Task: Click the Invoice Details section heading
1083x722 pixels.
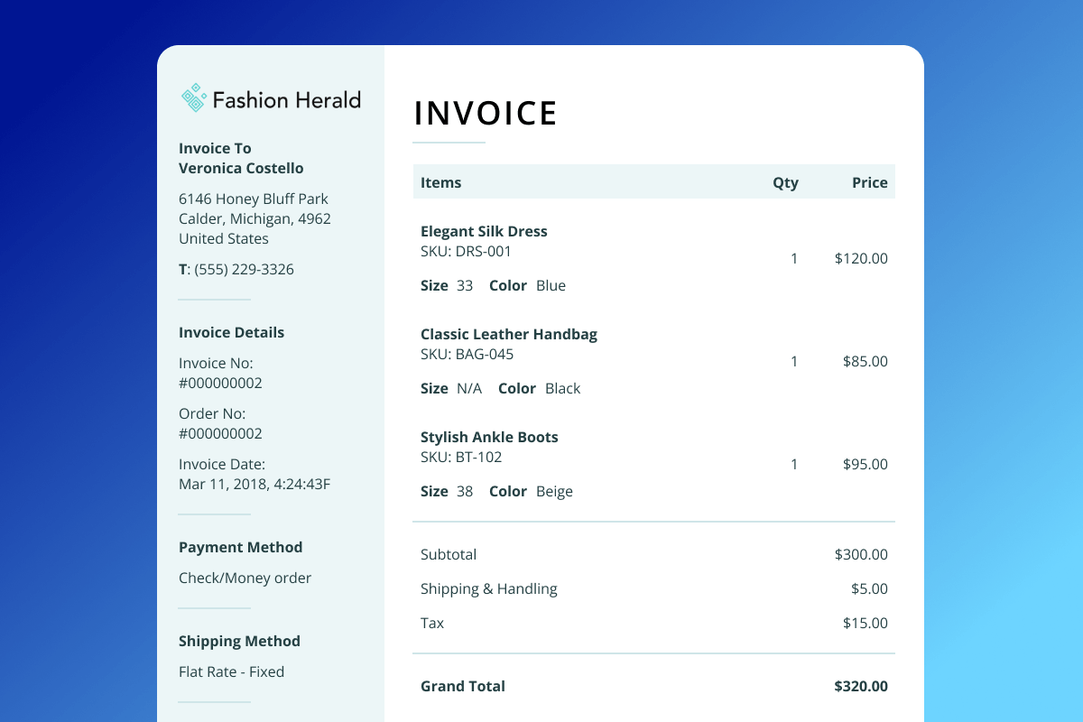Action: pos(231,332)
